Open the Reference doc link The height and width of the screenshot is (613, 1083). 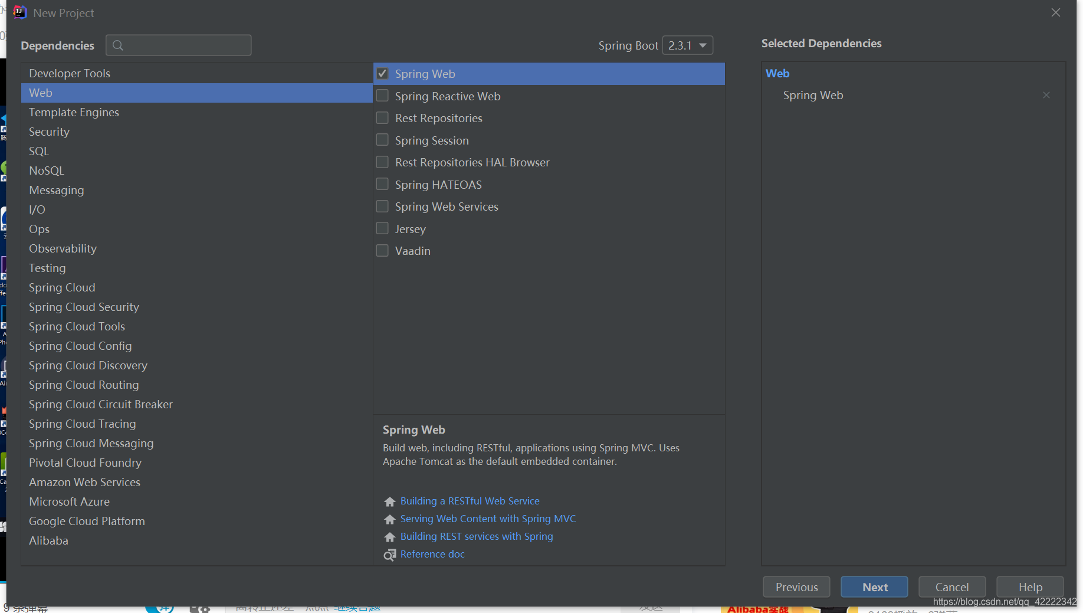coord(432,554)
